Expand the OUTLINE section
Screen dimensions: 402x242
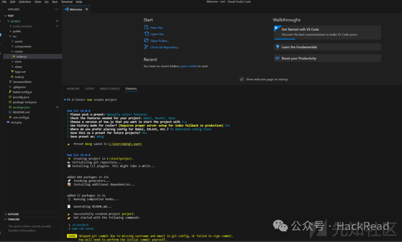[5, 214]
